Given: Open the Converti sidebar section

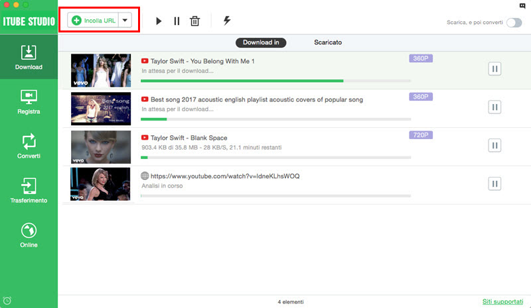Looking at the screenshot, I should (29, 146).
